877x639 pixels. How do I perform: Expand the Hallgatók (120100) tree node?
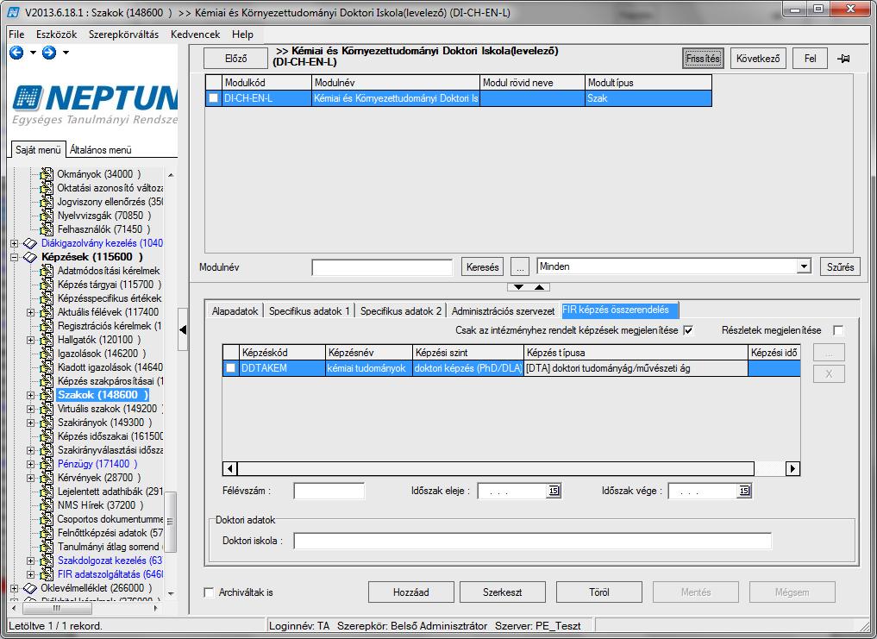coord(31,340)
